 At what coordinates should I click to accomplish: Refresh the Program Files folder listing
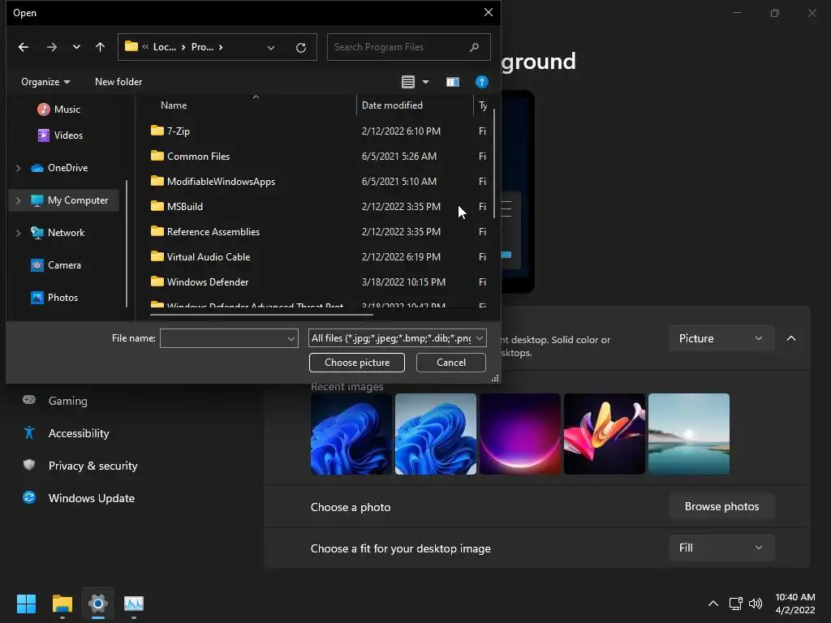tap(301, 47)
